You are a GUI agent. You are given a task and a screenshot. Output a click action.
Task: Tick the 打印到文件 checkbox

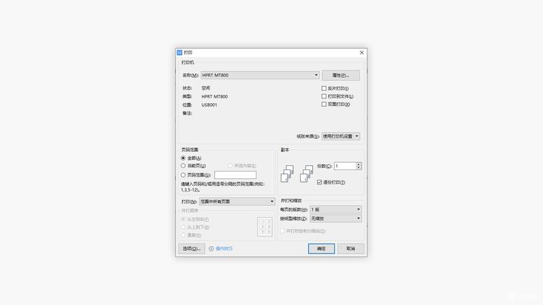pos(324,96)
